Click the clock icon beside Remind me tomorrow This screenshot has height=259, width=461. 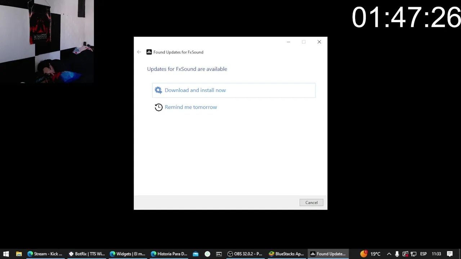pyautogui.click(x=158, y=107)
